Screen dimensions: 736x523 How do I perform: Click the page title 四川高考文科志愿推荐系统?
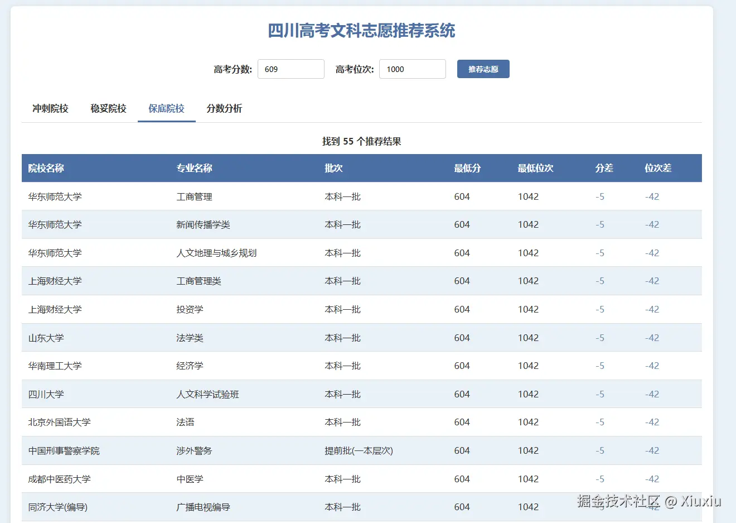point(362,30)
